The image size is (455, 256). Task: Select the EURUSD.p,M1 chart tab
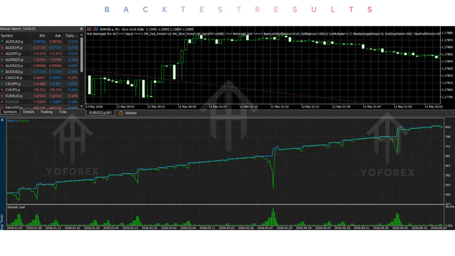[x=100, y=113]
